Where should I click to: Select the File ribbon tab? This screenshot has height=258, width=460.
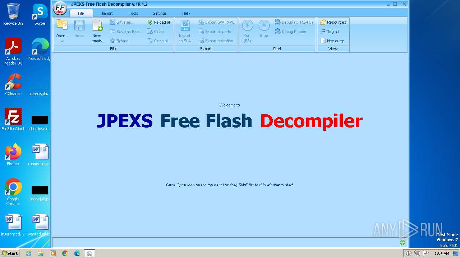tap(81, 13)
